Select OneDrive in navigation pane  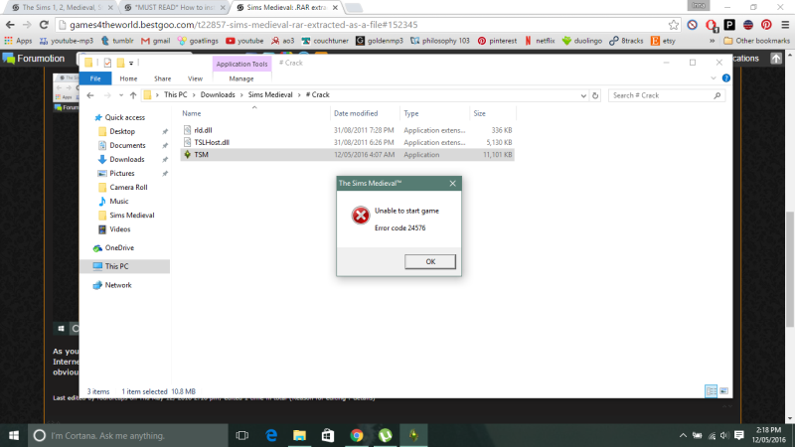pos(119,247)
